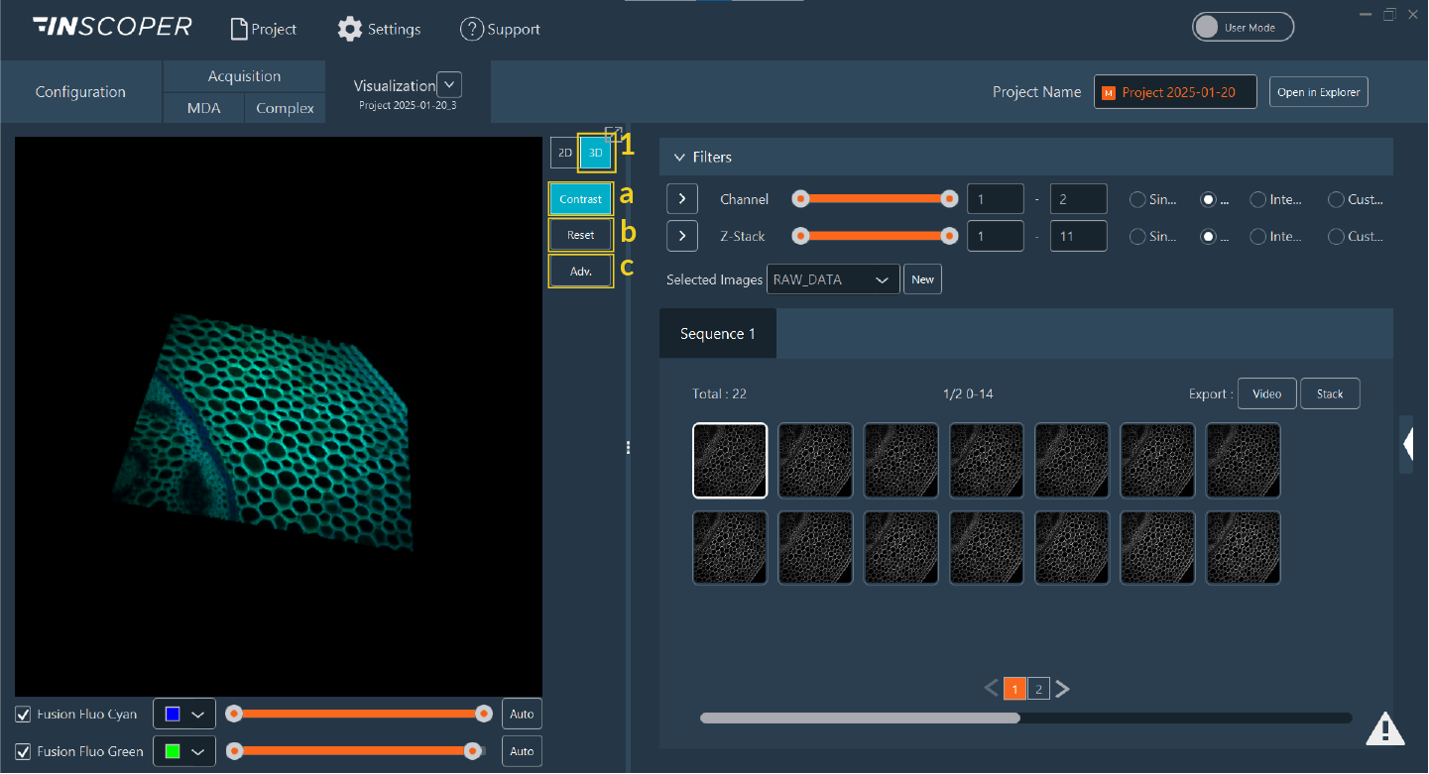Select the Complex tab
The width and height of the screenshot is (1429, 774).
(285, 108)
